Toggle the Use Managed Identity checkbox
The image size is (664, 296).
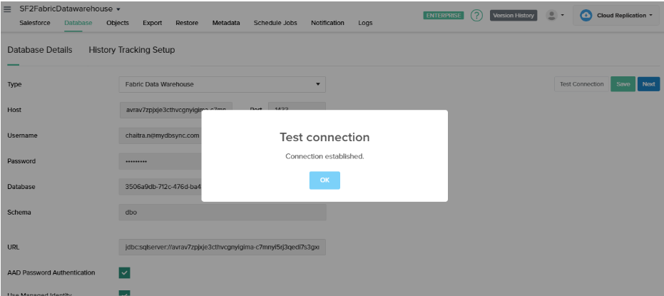124,293
